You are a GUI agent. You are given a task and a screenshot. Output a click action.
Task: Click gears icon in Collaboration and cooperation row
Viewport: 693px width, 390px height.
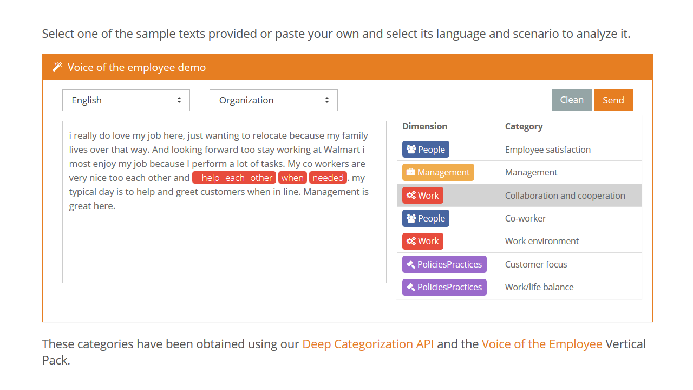[411, 196]
